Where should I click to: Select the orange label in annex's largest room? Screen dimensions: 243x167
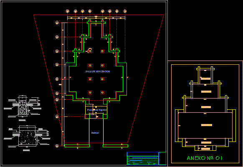click(x=207, y=125)
